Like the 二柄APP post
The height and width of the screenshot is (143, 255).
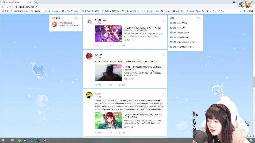tap(122, 133)
